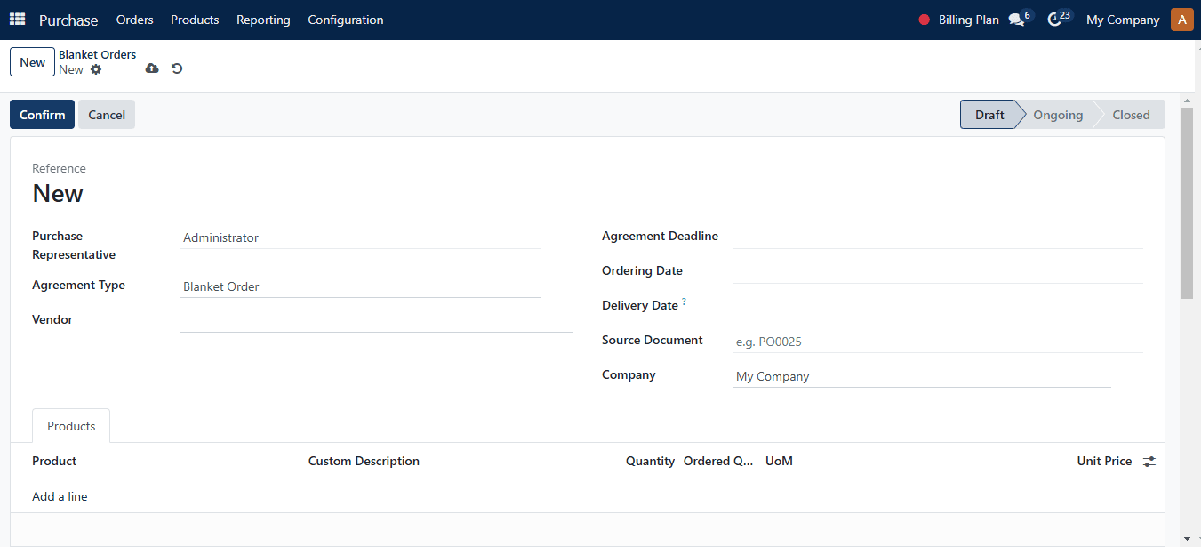Show the Delivery Date help tooltip
Screen dimensions: 1201x547
click(684, 302)
